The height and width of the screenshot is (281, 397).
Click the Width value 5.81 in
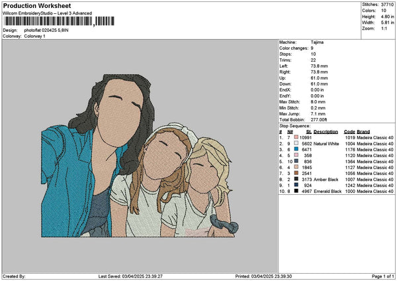pyautogui.click(x=387, y=23)
